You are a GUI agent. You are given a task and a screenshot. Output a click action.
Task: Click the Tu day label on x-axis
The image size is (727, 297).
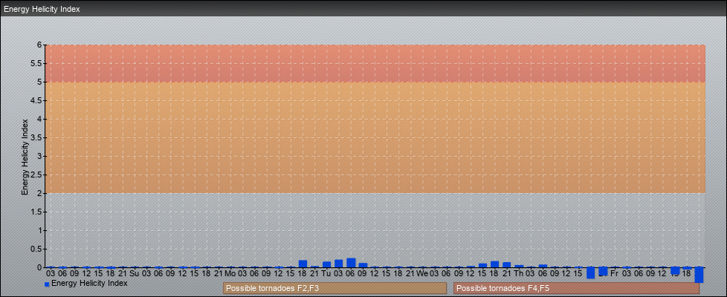326,273
